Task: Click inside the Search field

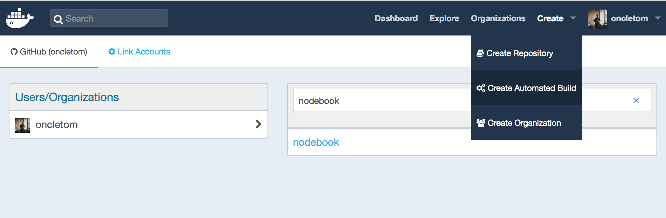Action: [x=108, y=18]
